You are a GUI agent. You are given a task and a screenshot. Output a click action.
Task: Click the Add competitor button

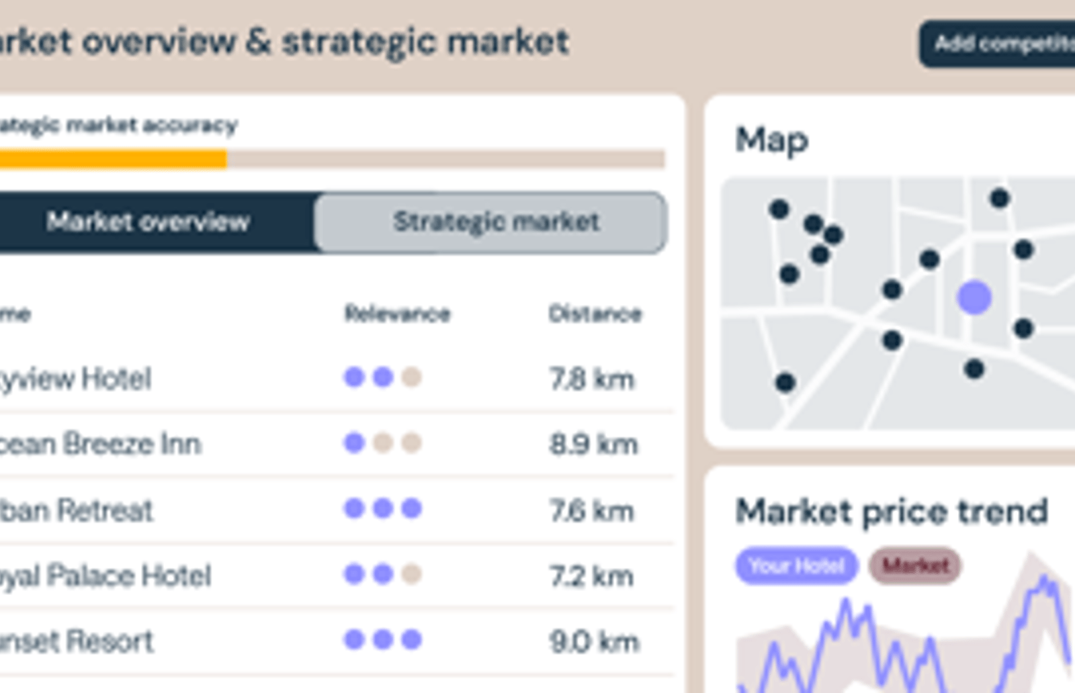tap(998, 44)
